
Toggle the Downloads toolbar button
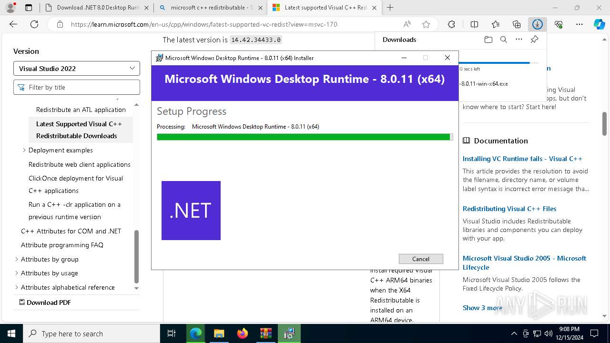[538, 24]
